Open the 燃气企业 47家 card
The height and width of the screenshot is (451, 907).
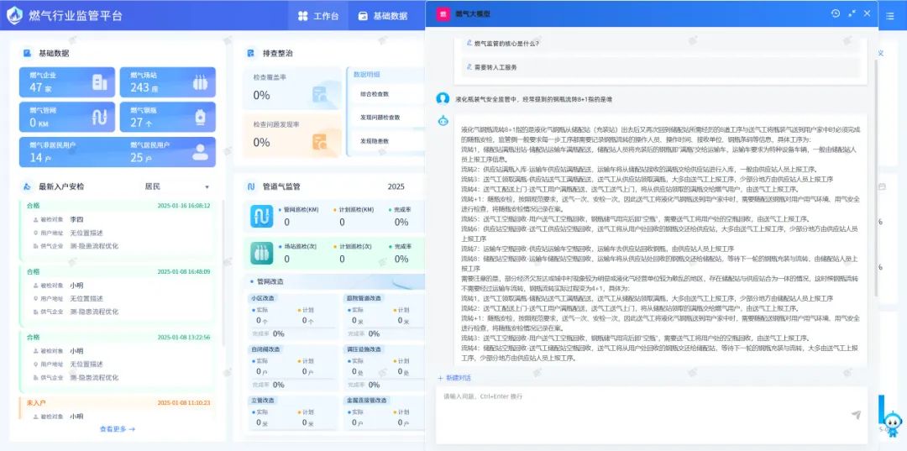coord(67,82)
